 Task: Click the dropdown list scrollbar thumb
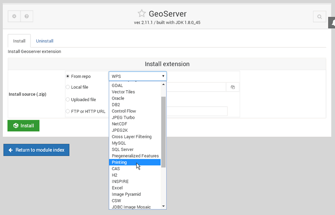tap(164, 132)
